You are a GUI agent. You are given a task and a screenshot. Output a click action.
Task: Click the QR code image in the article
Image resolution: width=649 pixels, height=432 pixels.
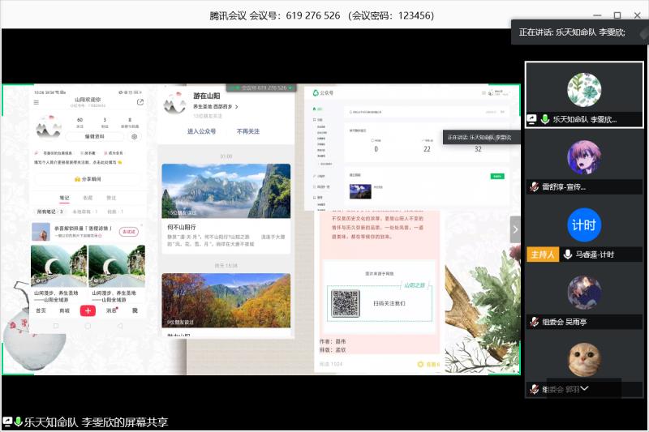click(345, 303)
